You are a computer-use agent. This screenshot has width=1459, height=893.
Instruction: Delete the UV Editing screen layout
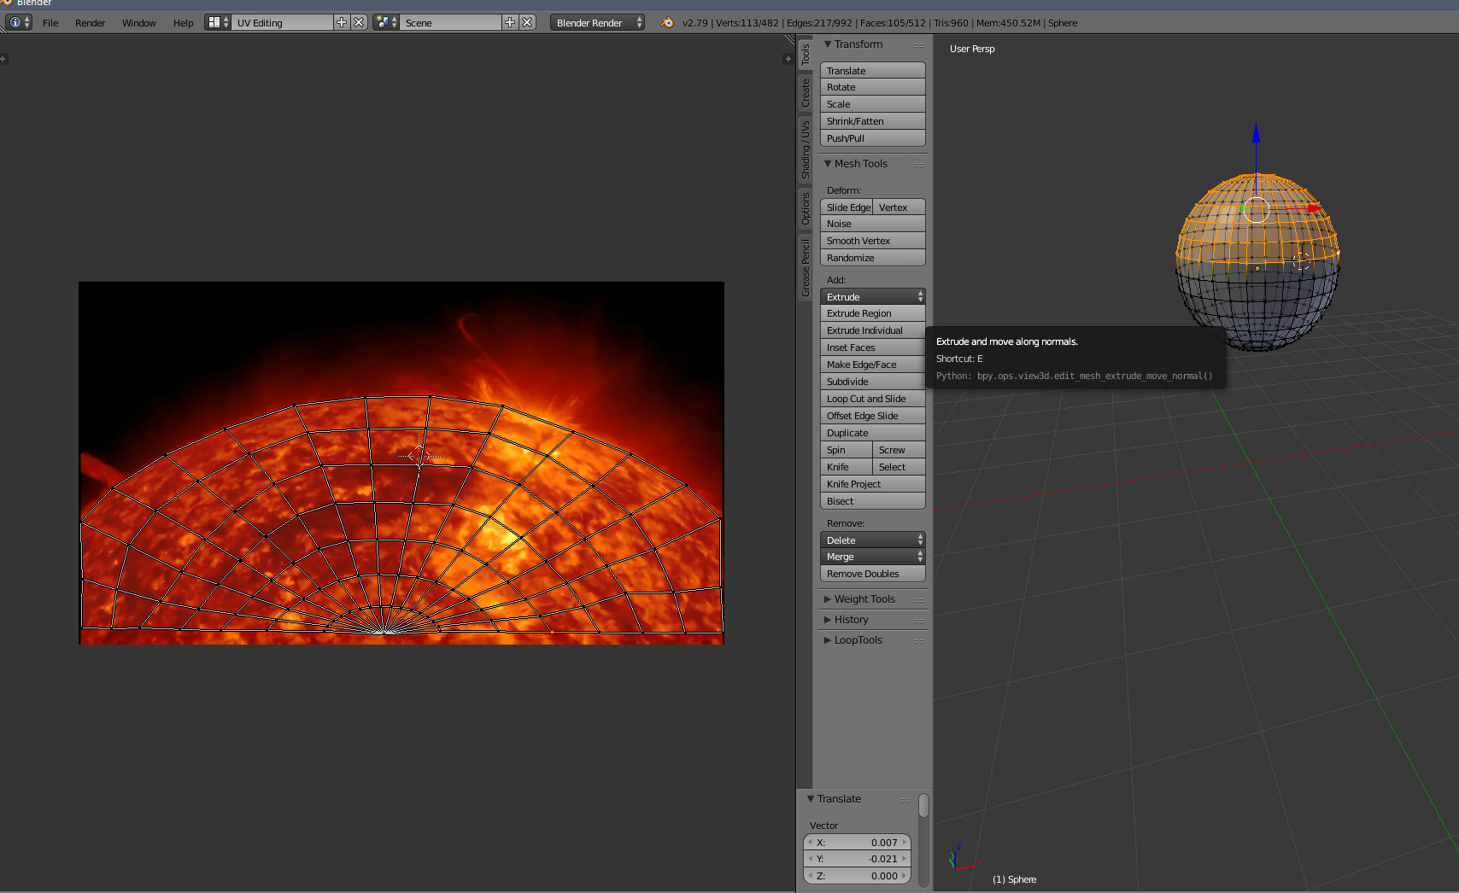tap(359, 23)
